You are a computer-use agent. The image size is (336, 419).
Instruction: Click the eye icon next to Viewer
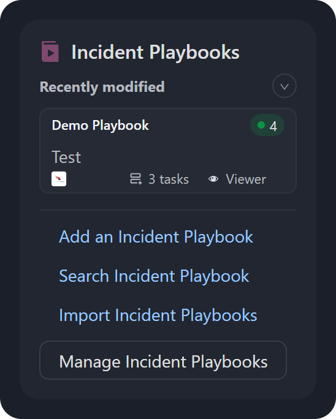pyautogui.click(x=213, y=179)
